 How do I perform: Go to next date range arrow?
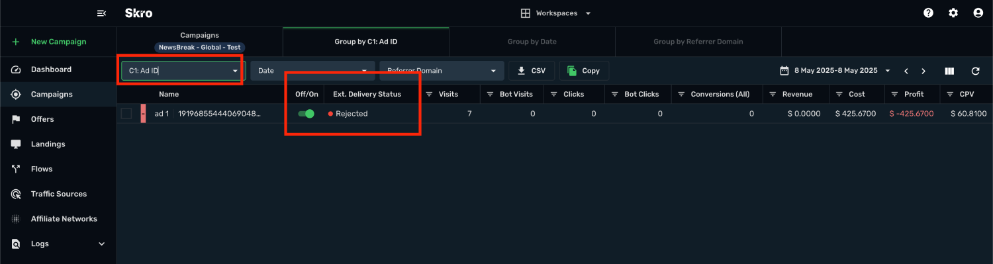[923, 71]
